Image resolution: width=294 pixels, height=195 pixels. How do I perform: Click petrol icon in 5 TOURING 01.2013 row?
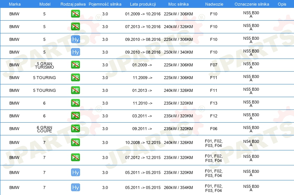75,90
